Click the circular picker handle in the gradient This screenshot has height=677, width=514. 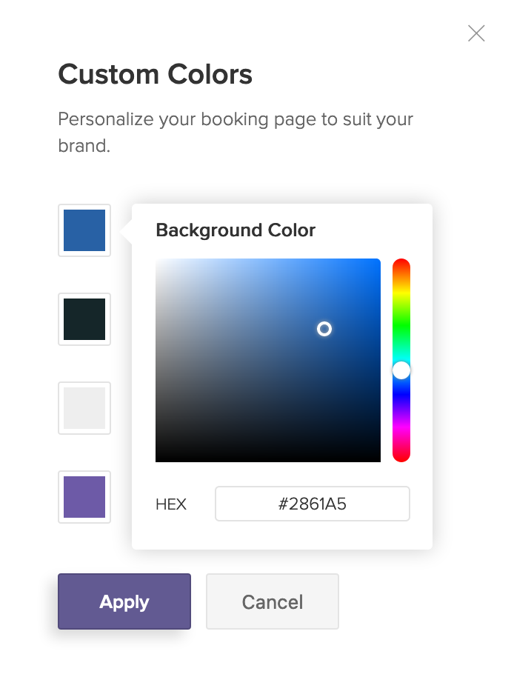pos(324,329)
